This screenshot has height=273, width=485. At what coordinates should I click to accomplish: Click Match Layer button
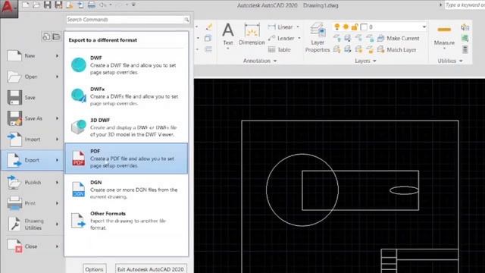coord(397,49)
